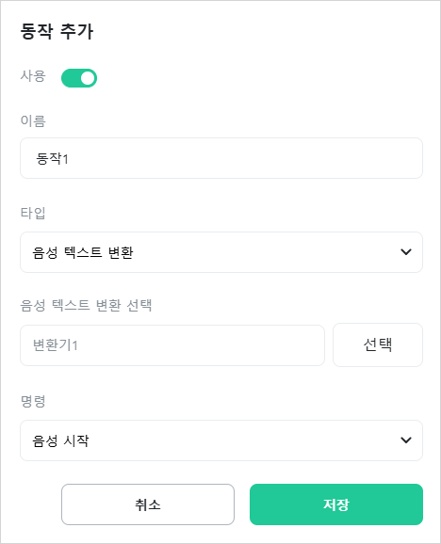Click the 변환기1 converter field
441x544 pixels.
pyautogui.click(x=172, y=345)
